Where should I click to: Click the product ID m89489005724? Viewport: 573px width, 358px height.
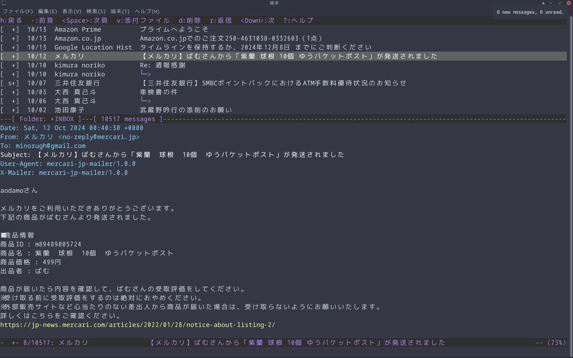(x=58, y=244)
